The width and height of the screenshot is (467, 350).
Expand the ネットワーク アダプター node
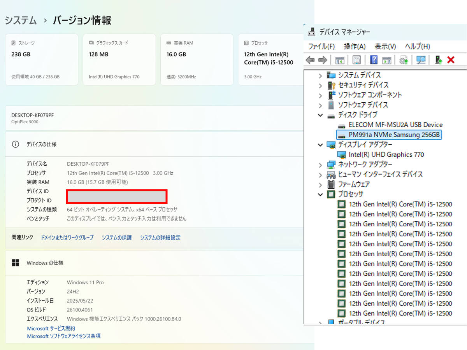pos(320,164)
